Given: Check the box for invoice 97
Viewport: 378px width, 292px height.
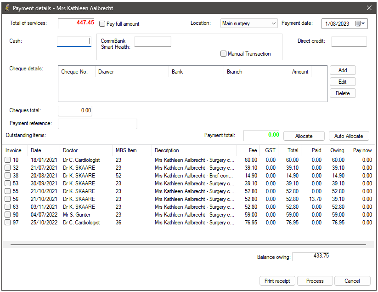Looking at the screenshot, I should tap(8, 222).
